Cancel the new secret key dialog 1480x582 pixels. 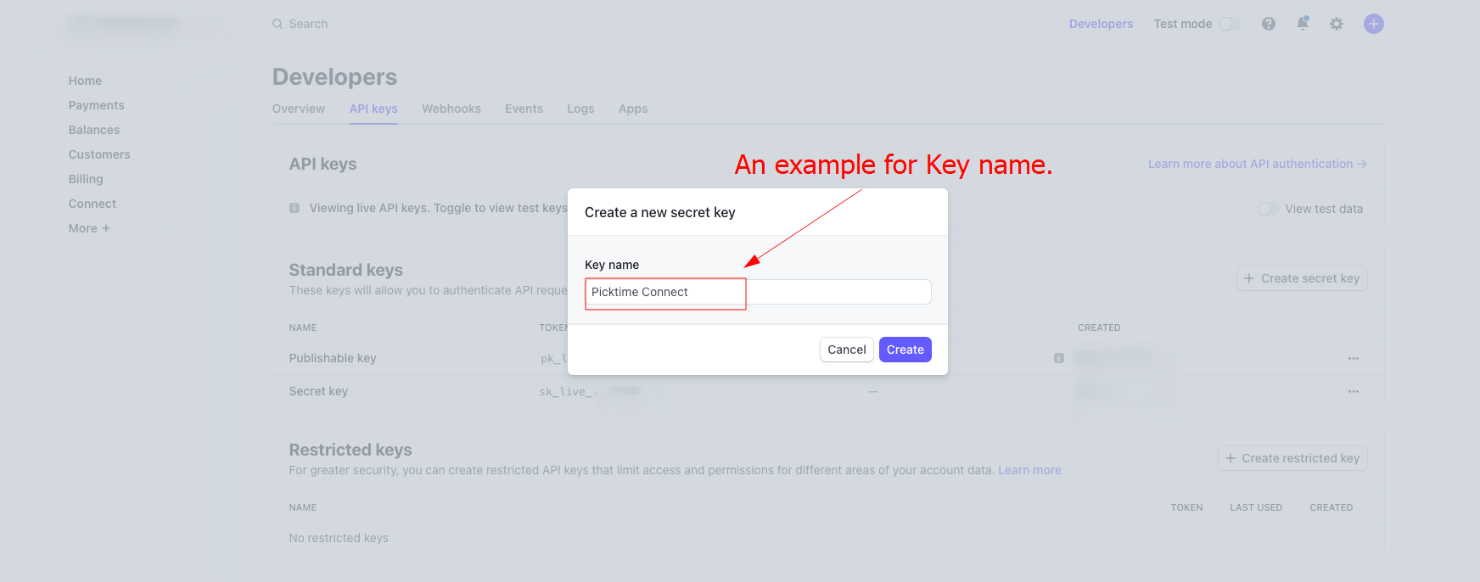tap(846, 350)
